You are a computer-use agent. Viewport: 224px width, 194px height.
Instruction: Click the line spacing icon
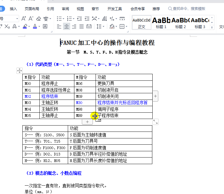[x=99, y=26]
